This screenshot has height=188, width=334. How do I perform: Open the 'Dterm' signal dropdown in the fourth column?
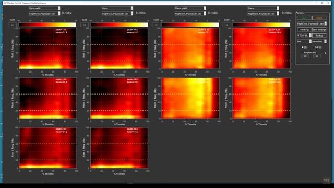(x=263, y=8)
